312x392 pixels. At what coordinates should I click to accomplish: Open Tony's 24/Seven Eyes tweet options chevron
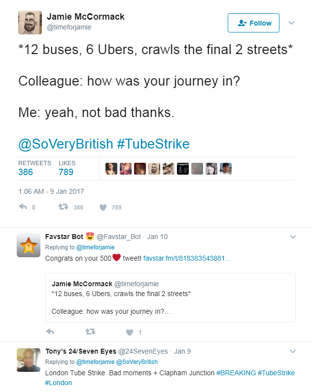(x=293, y=351)
